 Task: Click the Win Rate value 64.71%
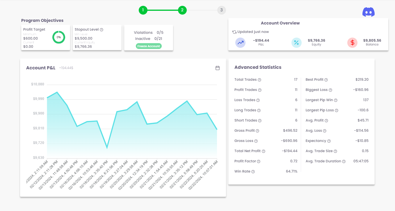click(292, 171)
